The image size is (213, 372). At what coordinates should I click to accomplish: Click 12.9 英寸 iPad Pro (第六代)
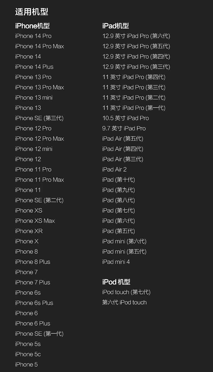pyautogui.click(x=136, y=36)
